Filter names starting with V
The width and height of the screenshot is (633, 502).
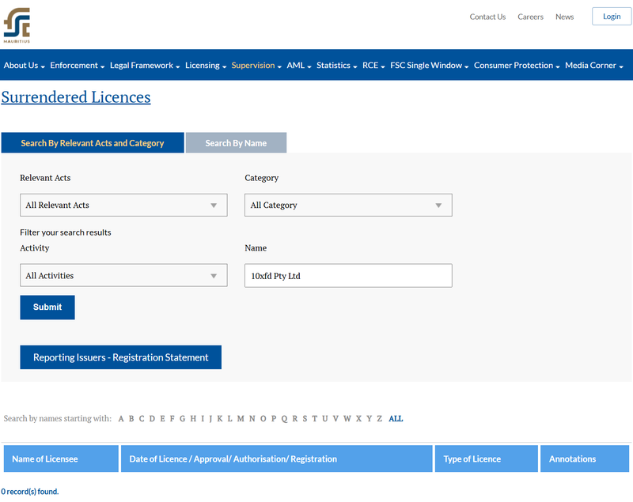pyautogui.click(x=335, y=418)
